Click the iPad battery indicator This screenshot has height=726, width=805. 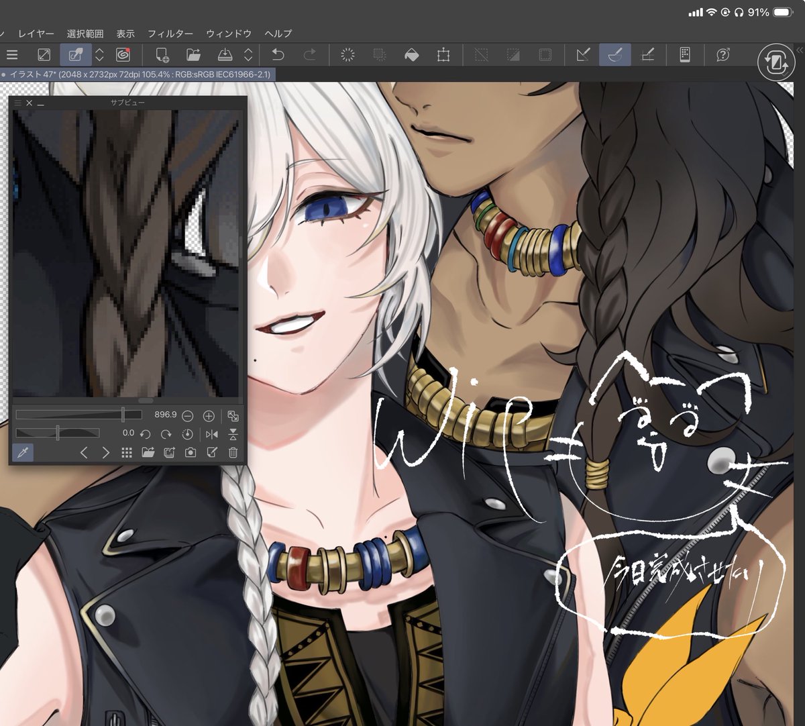(x=783, y=13)
